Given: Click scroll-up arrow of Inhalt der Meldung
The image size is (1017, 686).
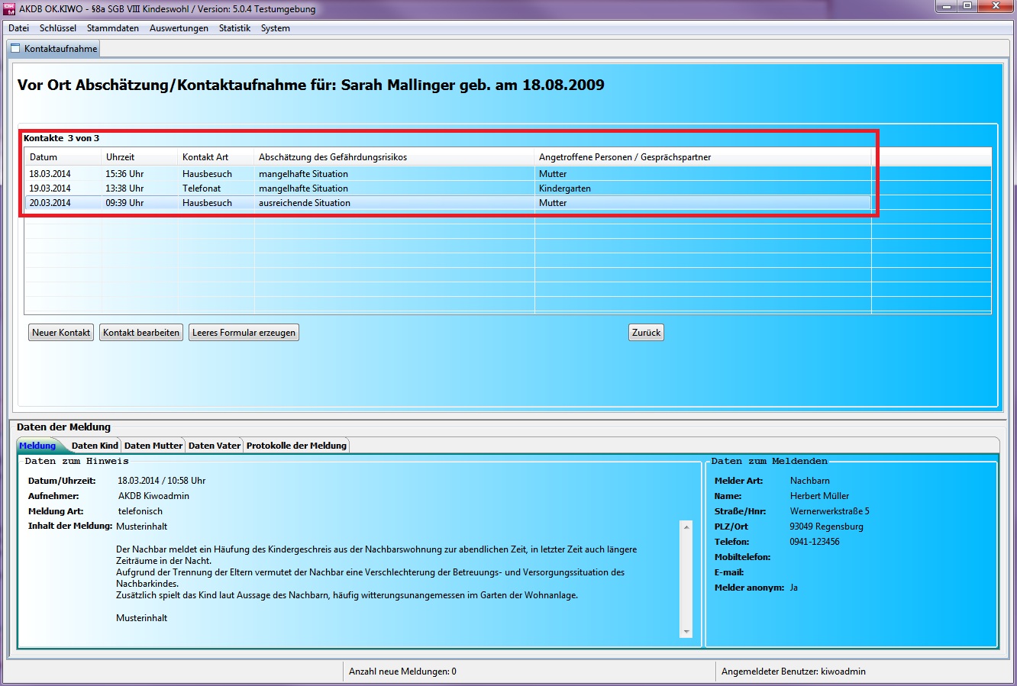Looking at the screenshot, I should coord(686,527).
